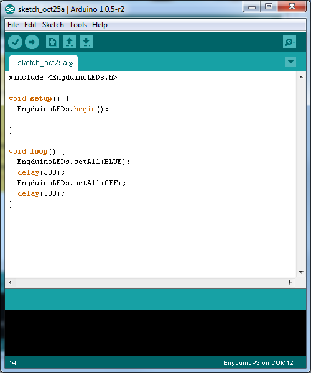Click the vertical scrollbar down arrow
Viewport: 311px width, 373px height.
[x=301, y=272]
